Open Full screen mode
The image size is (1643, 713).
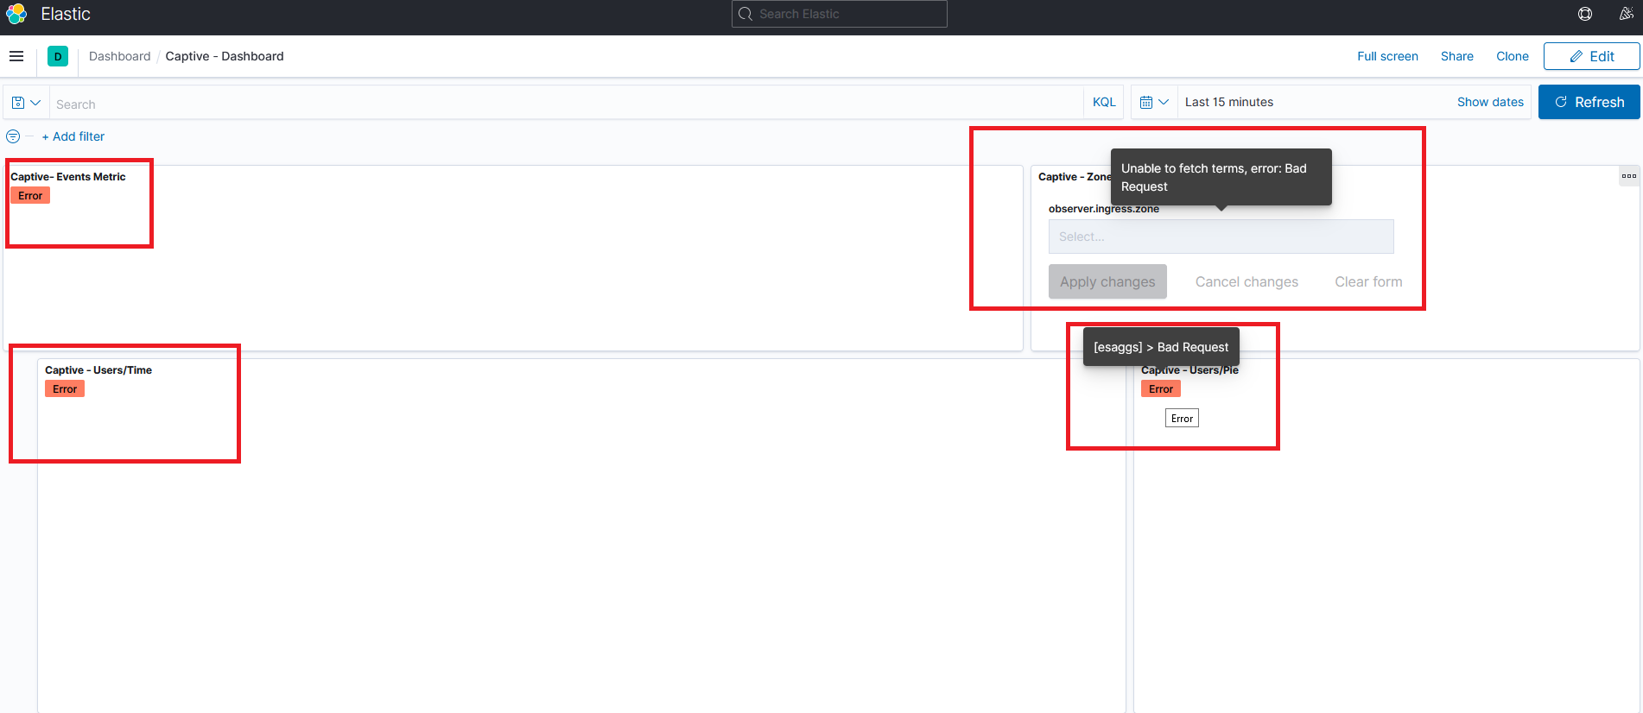(x=1387, y=56)
